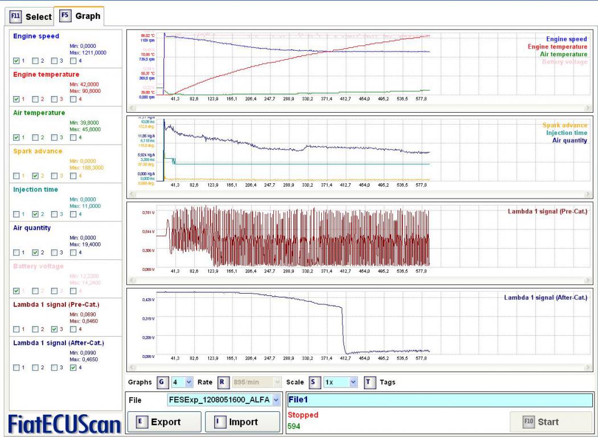The height and width of the screenshot is (437, 598).
Task: Click the G key icon beside Graphs
Action: (x=162, y=382)
